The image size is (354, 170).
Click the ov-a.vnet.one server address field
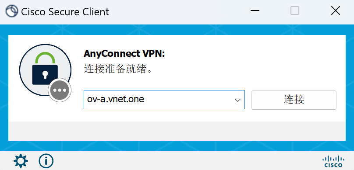tap(164, 100)
